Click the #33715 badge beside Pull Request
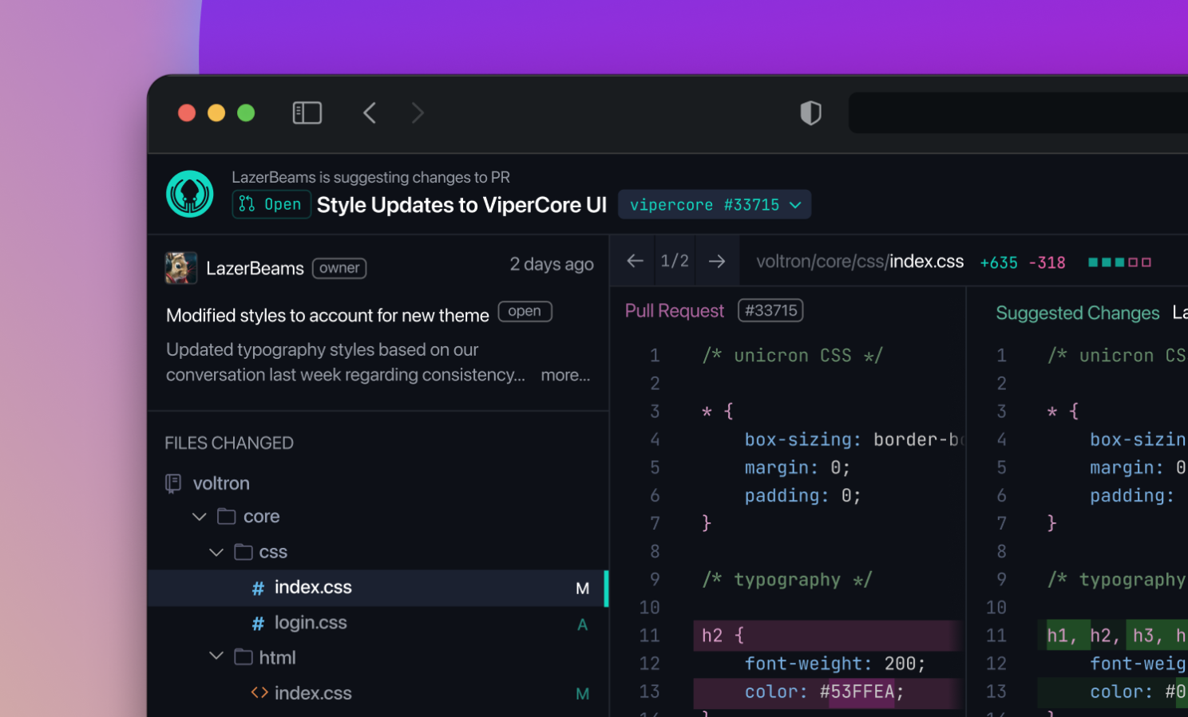The width and height of the screenshot is (1188, 717). click(770, 310)
